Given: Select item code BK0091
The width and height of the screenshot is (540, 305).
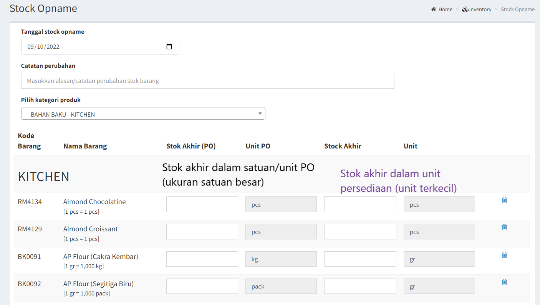Looking at the screenshot, I should 29,256.
